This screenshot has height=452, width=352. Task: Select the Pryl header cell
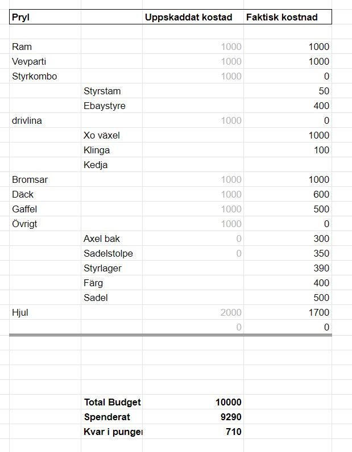(45, 17)
